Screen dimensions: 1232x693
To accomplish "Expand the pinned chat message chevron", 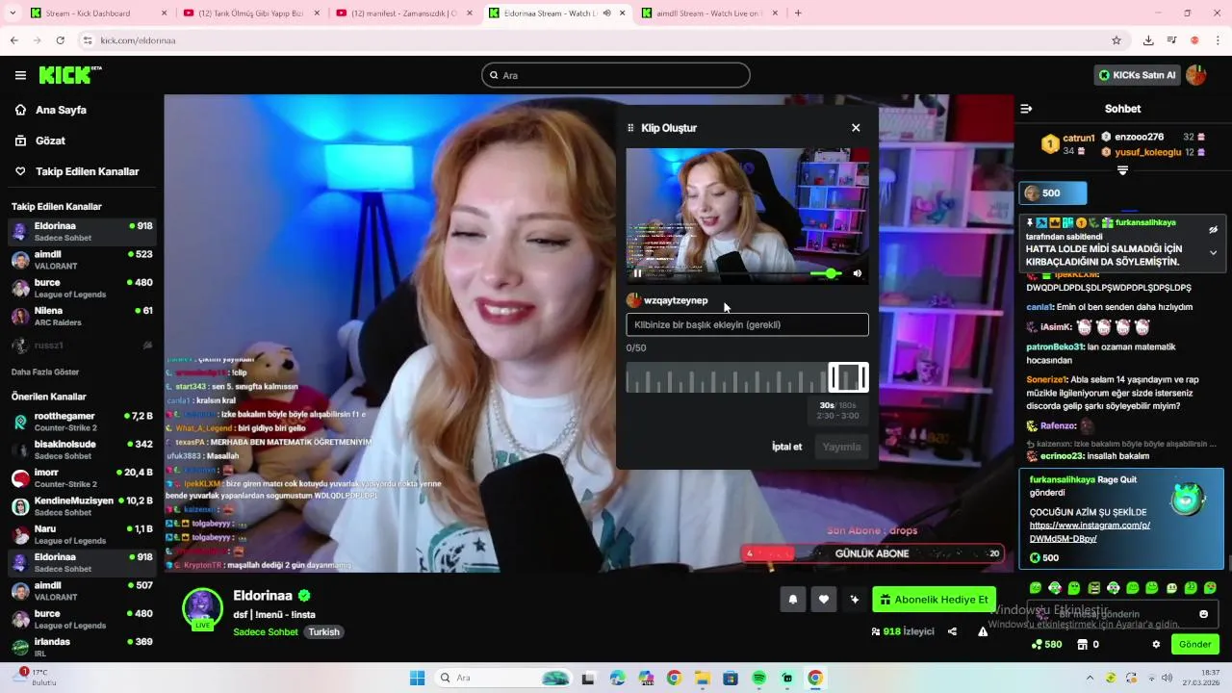I will point(1213,253).
